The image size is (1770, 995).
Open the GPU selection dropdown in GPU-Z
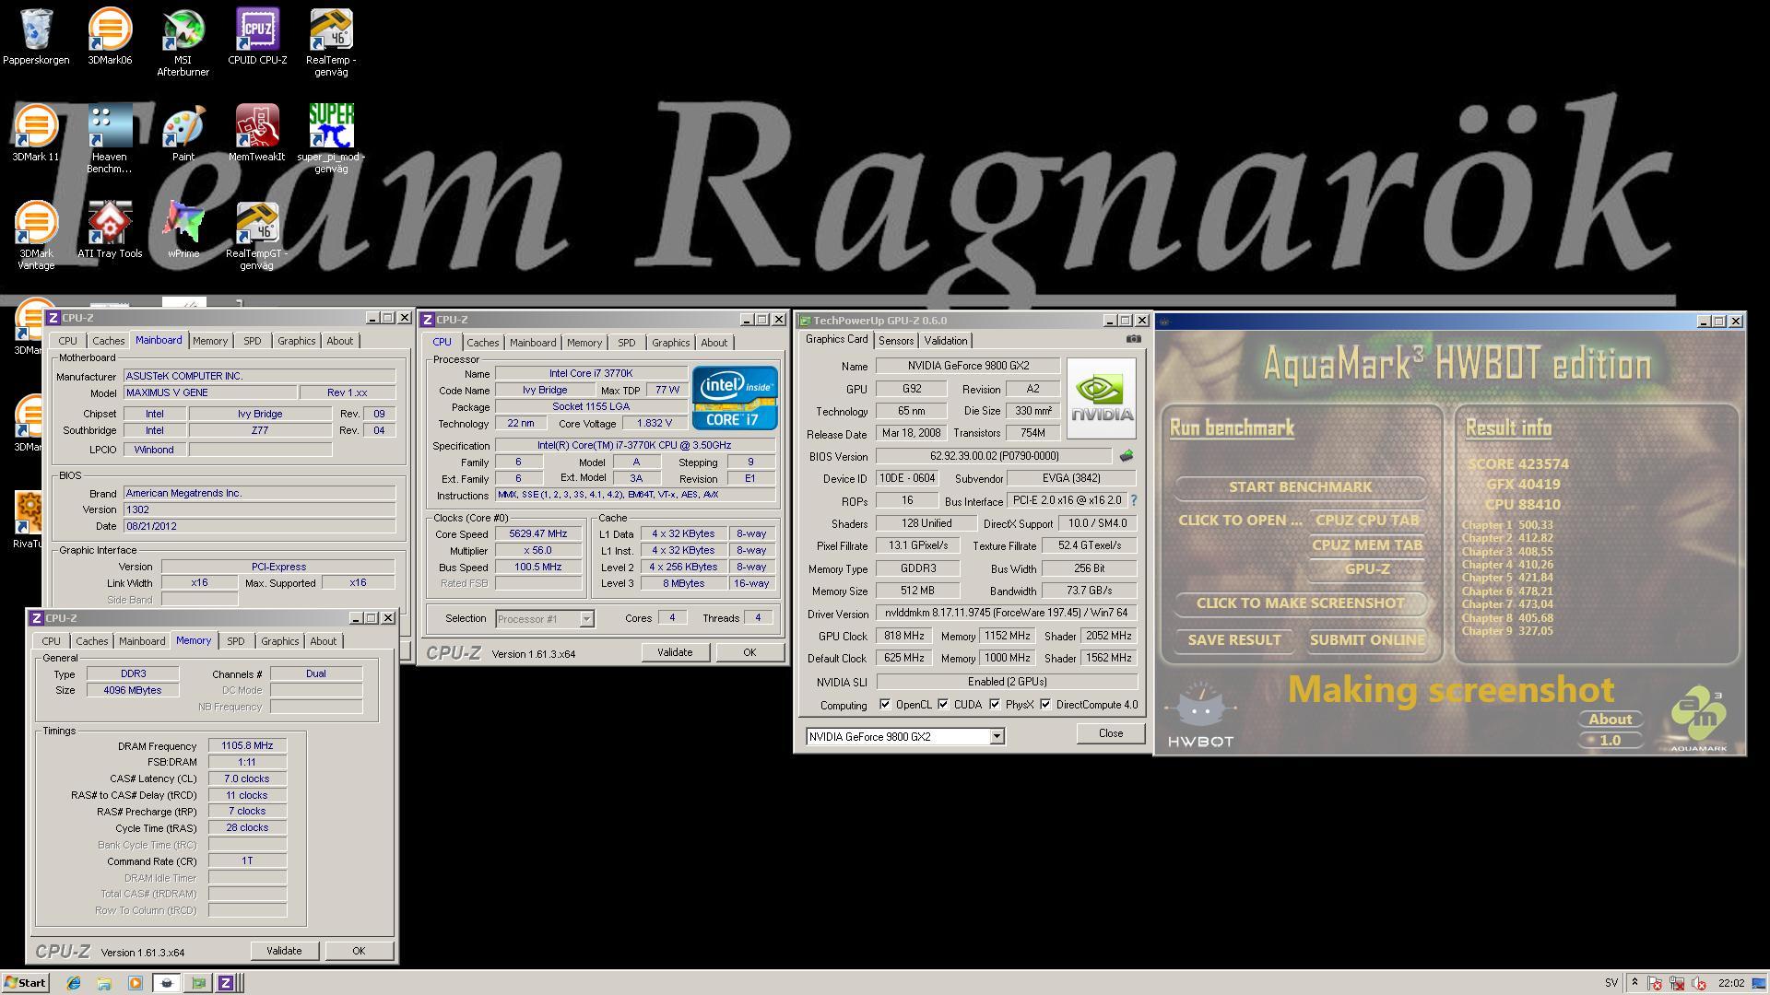pyautogui.click(x=997, y=736)
